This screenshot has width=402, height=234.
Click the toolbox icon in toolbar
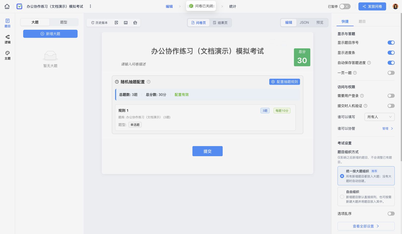[135, 23]
